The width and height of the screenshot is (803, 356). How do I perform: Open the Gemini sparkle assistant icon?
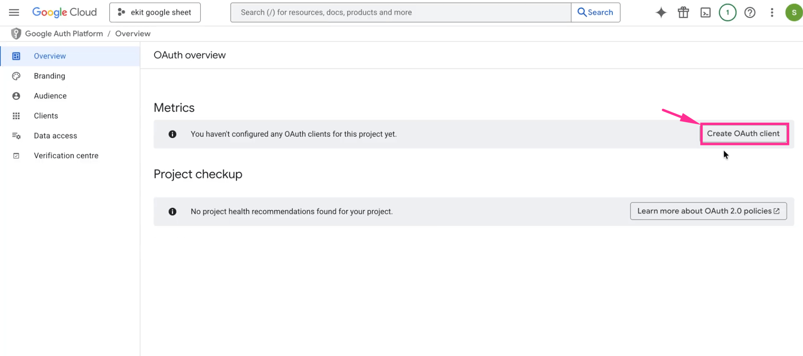pos(661,12)
